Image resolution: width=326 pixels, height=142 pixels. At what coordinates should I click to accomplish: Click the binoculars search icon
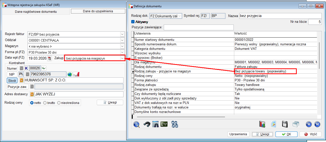click(x=146, y=124)
